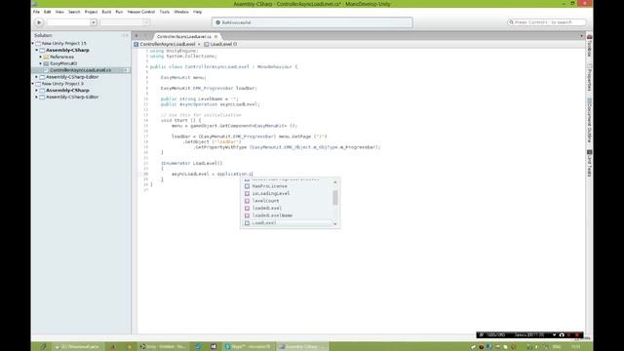Open the Search menu
The image size is (624, 351).
[x=74, y=12]
